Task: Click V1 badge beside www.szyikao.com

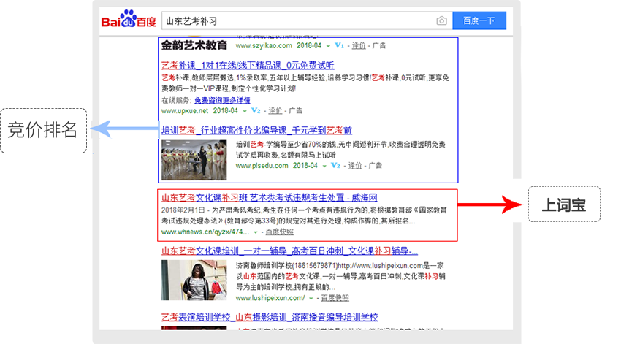Action: tap(339, 45)
